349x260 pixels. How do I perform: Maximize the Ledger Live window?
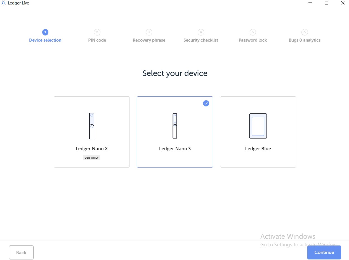(326, 3)
